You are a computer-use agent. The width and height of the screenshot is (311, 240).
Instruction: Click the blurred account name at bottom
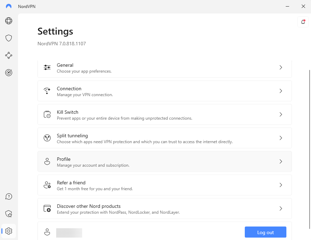click(69, 233)
